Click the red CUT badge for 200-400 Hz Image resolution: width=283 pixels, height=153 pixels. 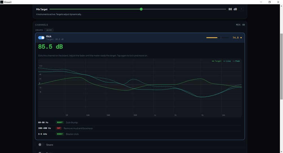click(x=59, y=128)
